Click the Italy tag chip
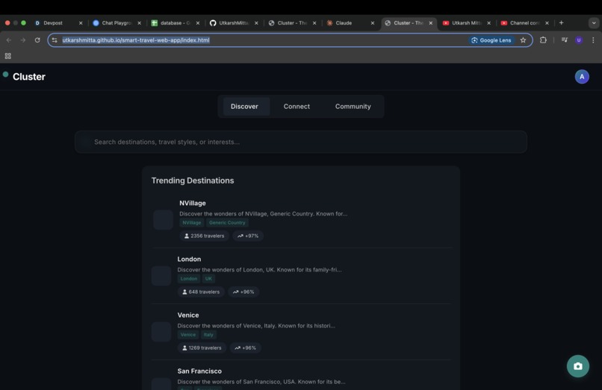Screen dimensions: 602x390 208,335
